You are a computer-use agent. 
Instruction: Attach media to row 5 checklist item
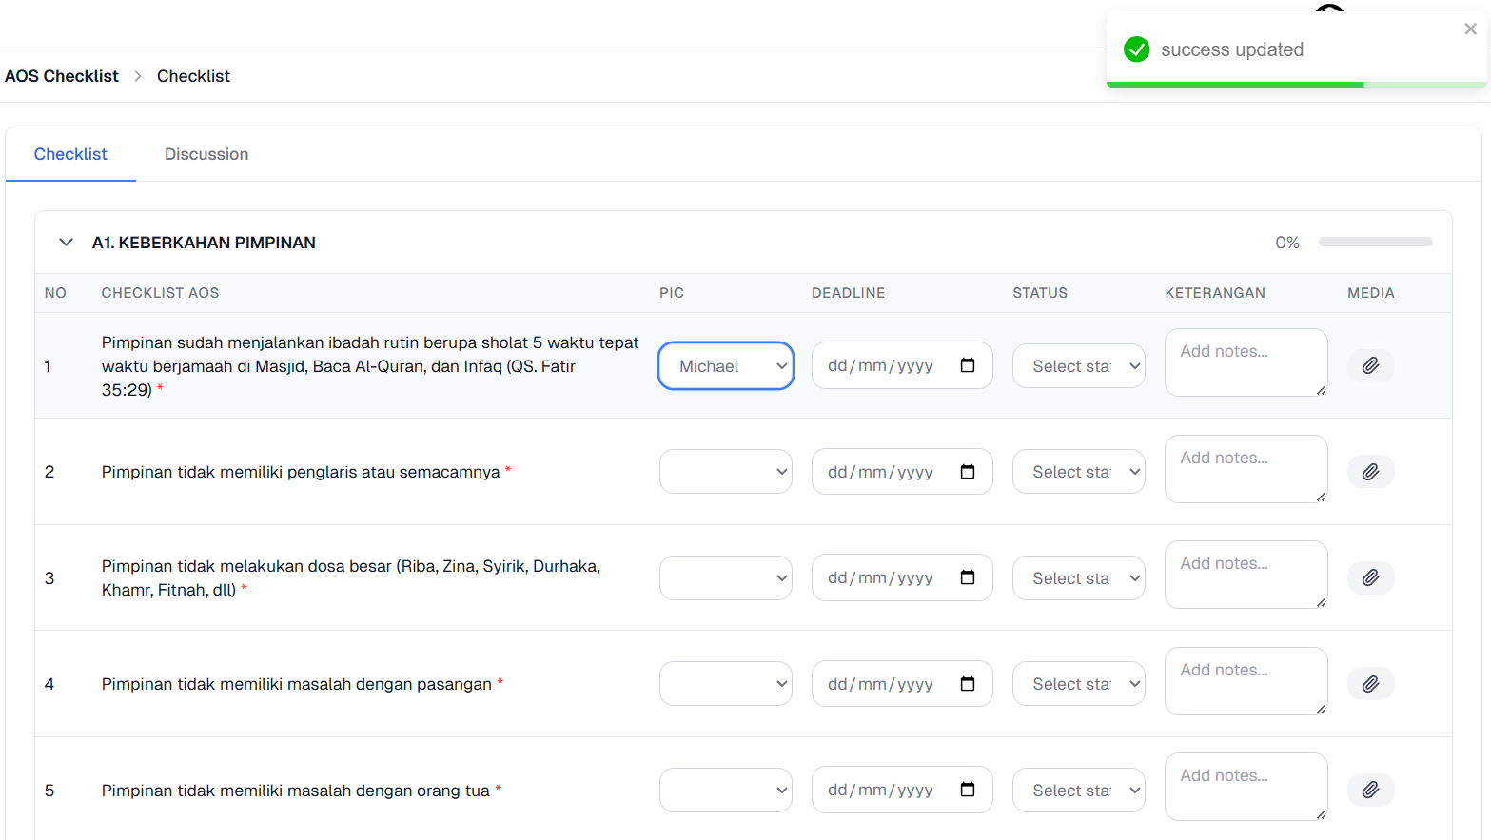pos(1370,790)
